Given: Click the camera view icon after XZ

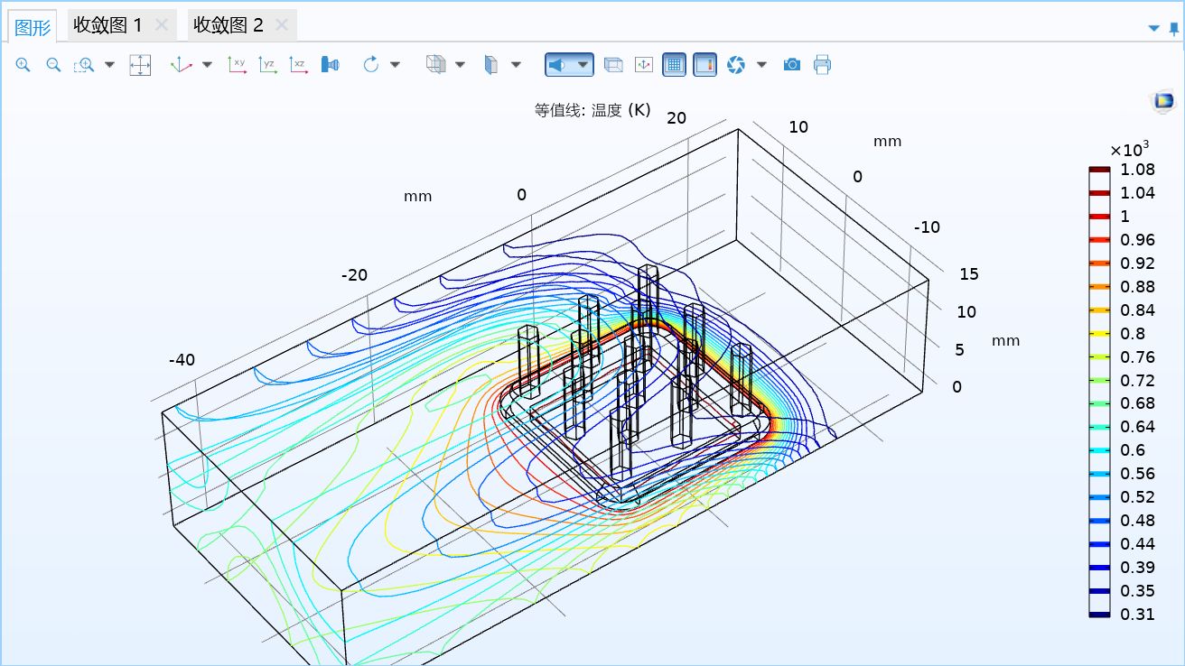Looking at the screenshot, I should pos(330,65).
